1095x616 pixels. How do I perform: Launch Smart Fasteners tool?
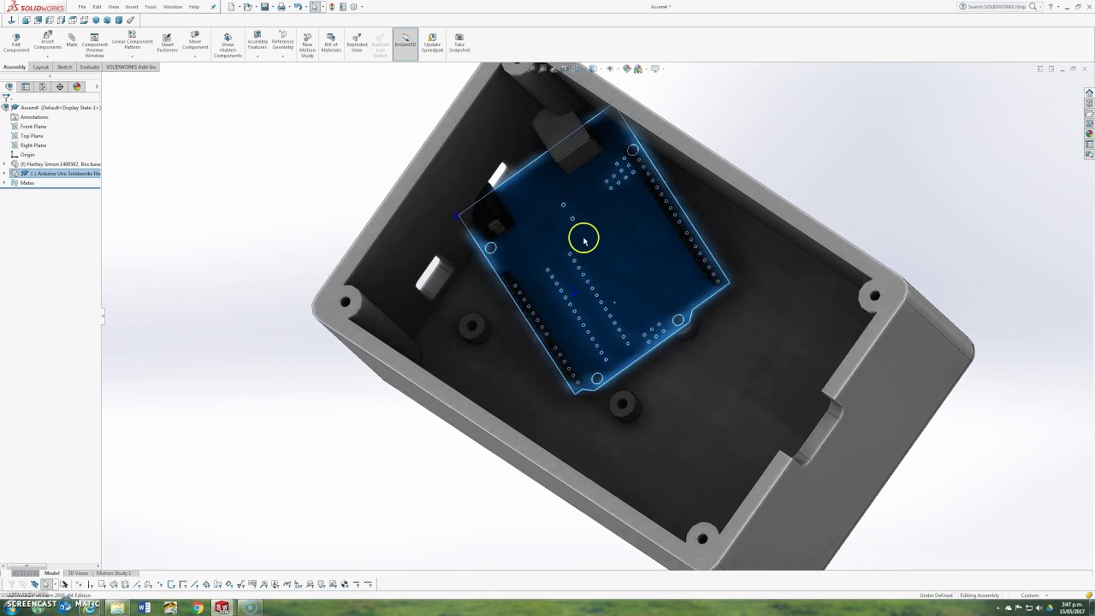tap(167, 43)
